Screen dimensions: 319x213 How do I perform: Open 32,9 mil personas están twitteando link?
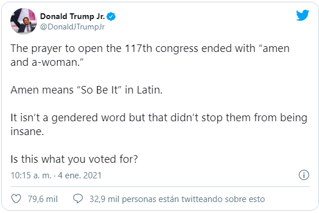pos(177,199)
